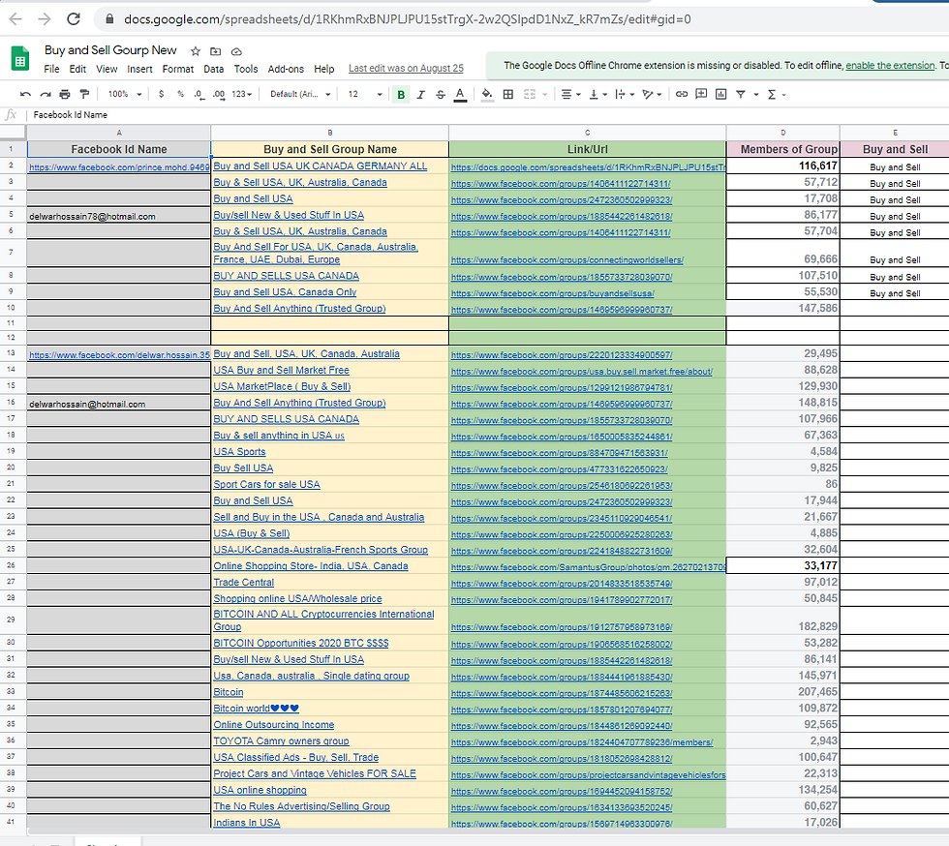Check the cloud document status icon

(x=236, y=51)
